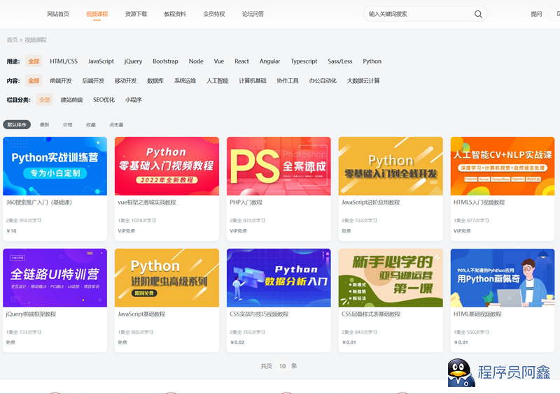This screenshot has height=394, width=560.
Task: Open the 网站首页 navigation item
Action: pos(58,14)
